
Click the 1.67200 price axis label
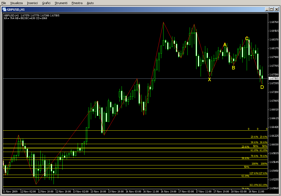tap(274, 92)
